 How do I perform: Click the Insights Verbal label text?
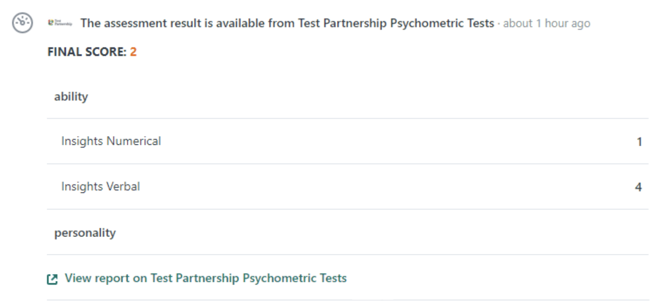101,187
